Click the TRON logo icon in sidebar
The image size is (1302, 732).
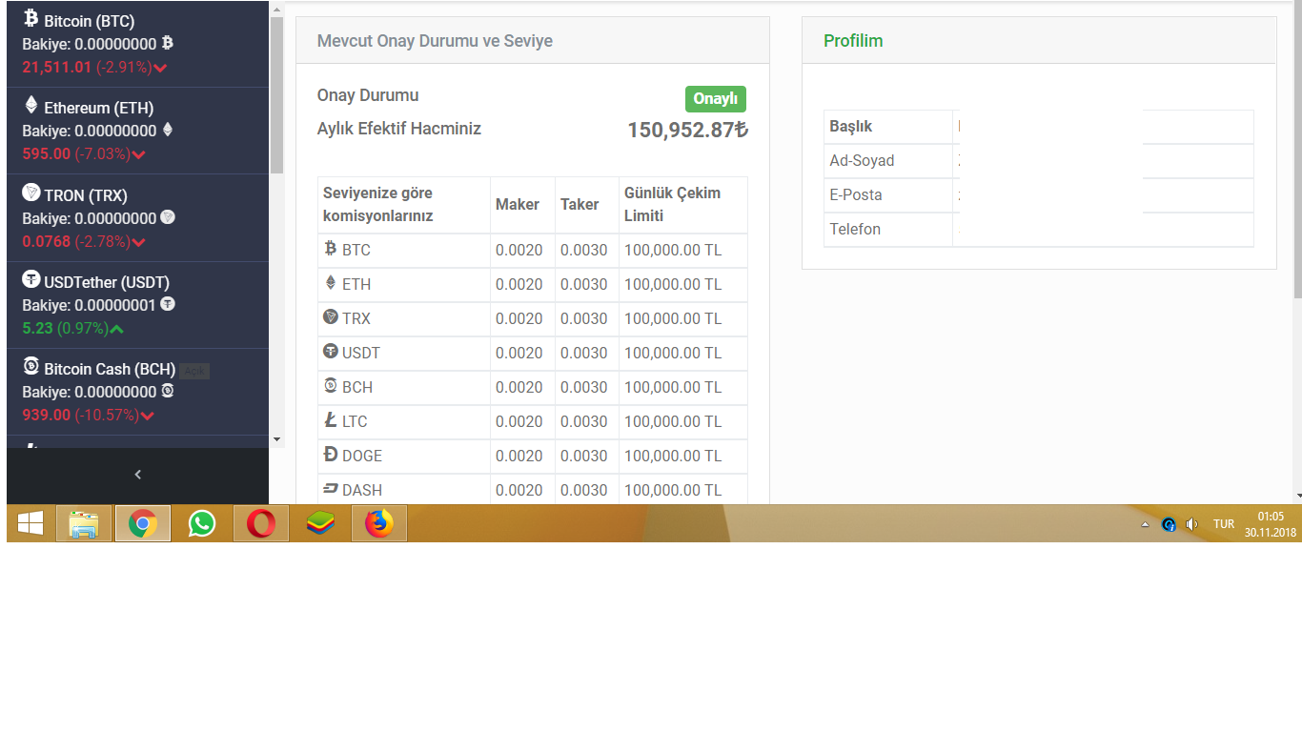click(31, 193)
